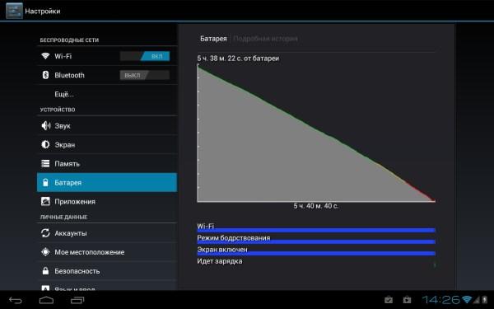Open Память settings
The height and width of the screenshot is (309, 494).
coord(107,163)
